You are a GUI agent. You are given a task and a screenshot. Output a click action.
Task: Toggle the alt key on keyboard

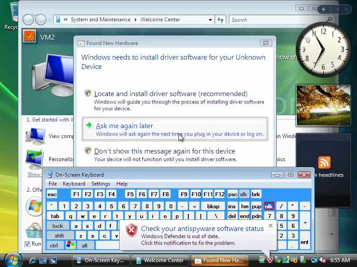pyautogui.click(x=85, y=246)
